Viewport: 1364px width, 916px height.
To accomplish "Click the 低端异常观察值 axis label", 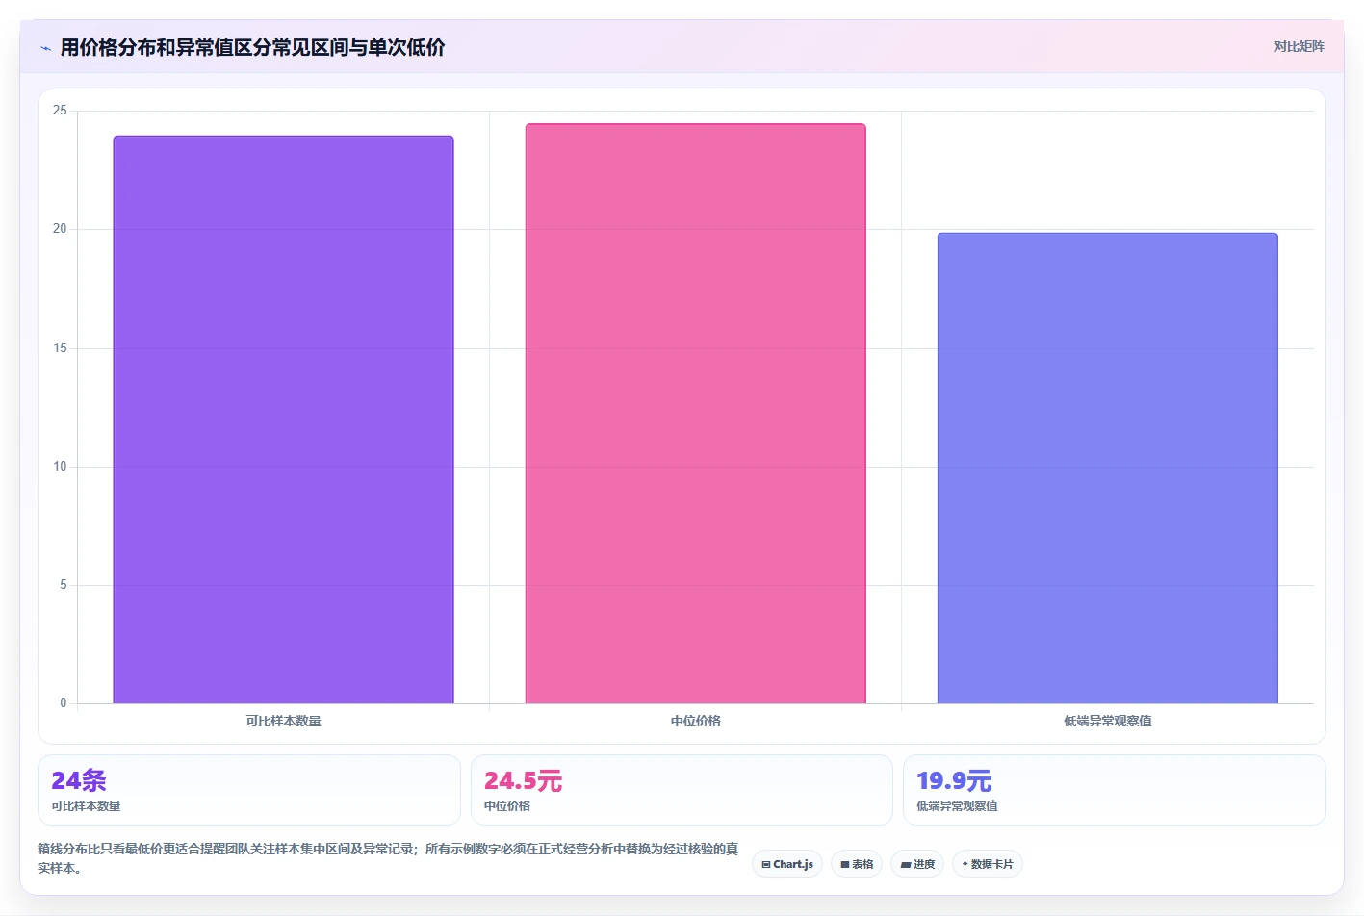I will (1107, 721).
